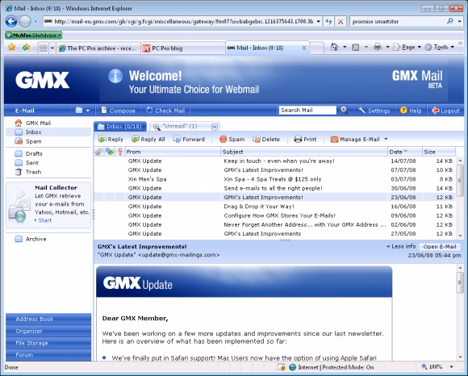Click the horizontal splitter handle above preview
The image size is (468, 376).
pyautogui.click(x=285, y=240)
